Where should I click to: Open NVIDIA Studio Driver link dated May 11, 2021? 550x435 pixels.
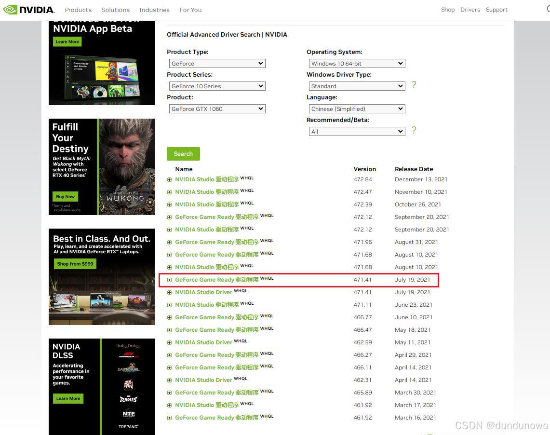(203, 342)
